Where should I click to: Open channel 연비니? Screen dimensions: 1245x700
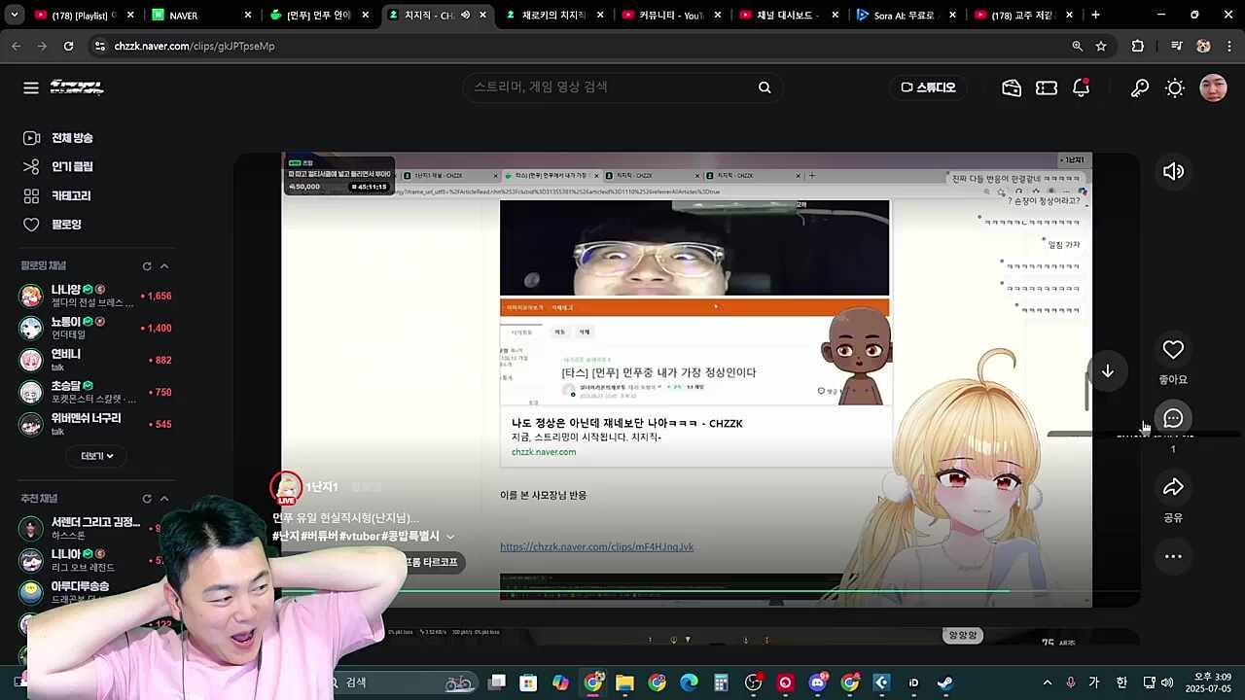[95, 360]
